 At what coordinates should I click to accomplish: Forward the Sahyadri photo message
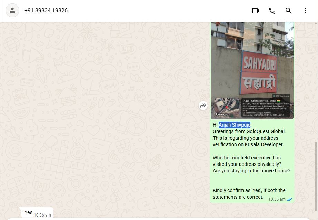click(x=203, y=106)
